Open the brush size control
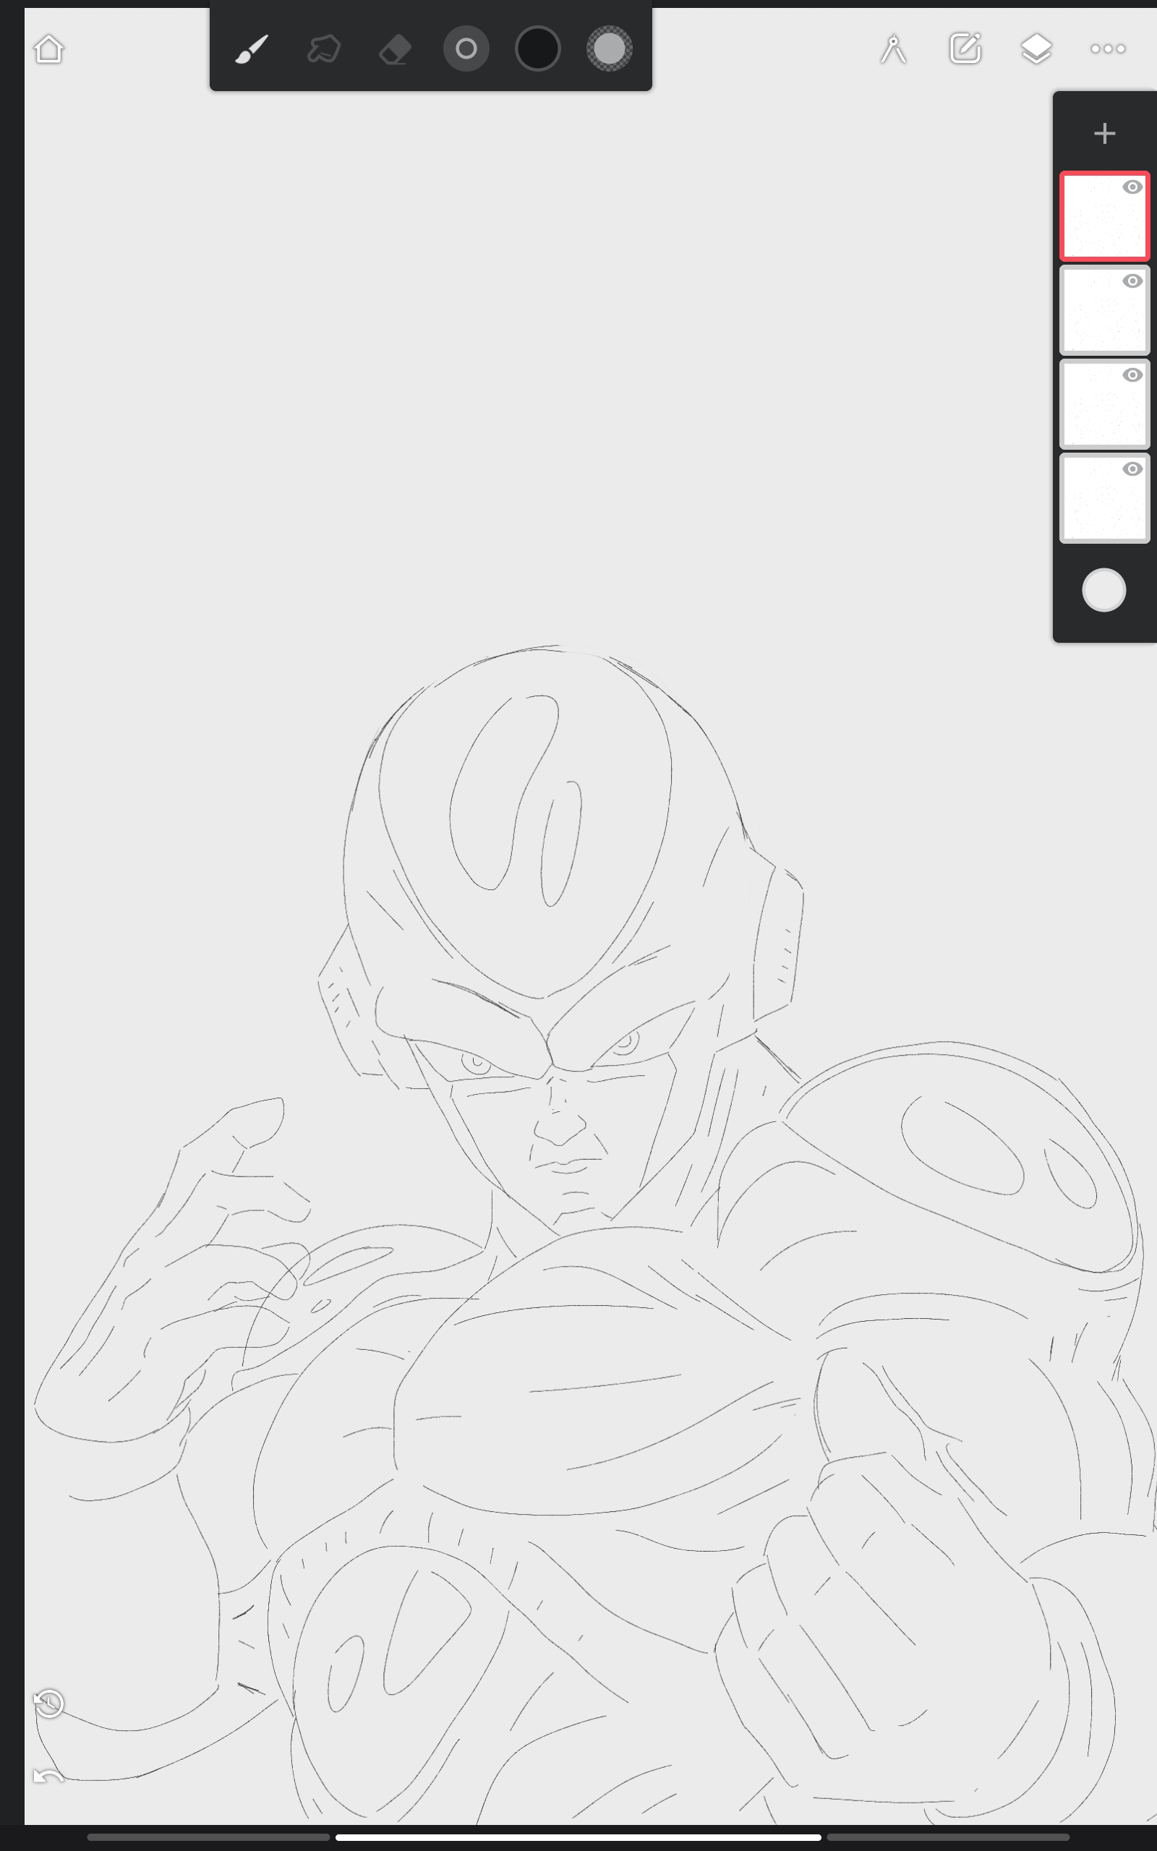This screenshot has width=1157, height=1851. [x=466, y=49]
